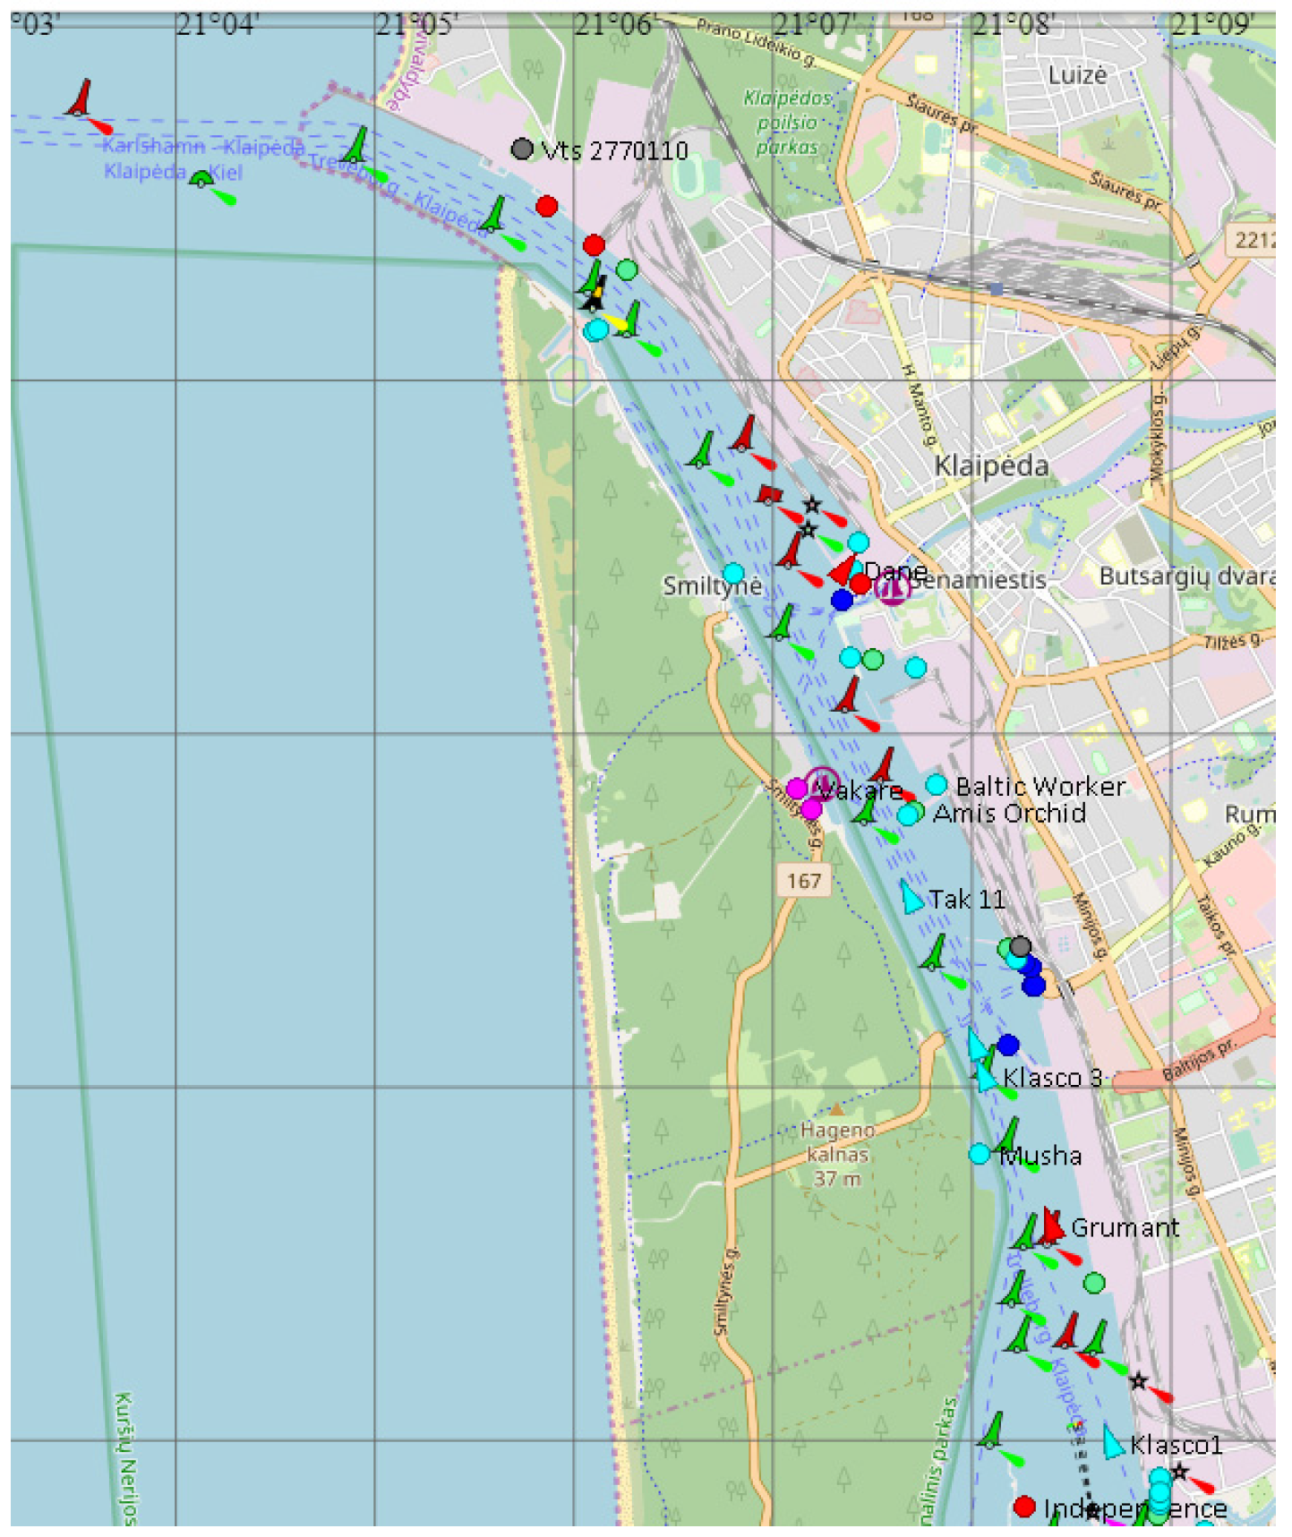Click the Hageno kalnas 37 m label

point(837,1155)
